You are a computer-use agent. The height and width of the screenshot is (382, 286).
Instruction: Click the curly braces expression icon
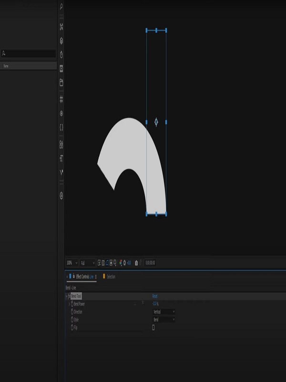pyautogui.click(x=61, y=127)
